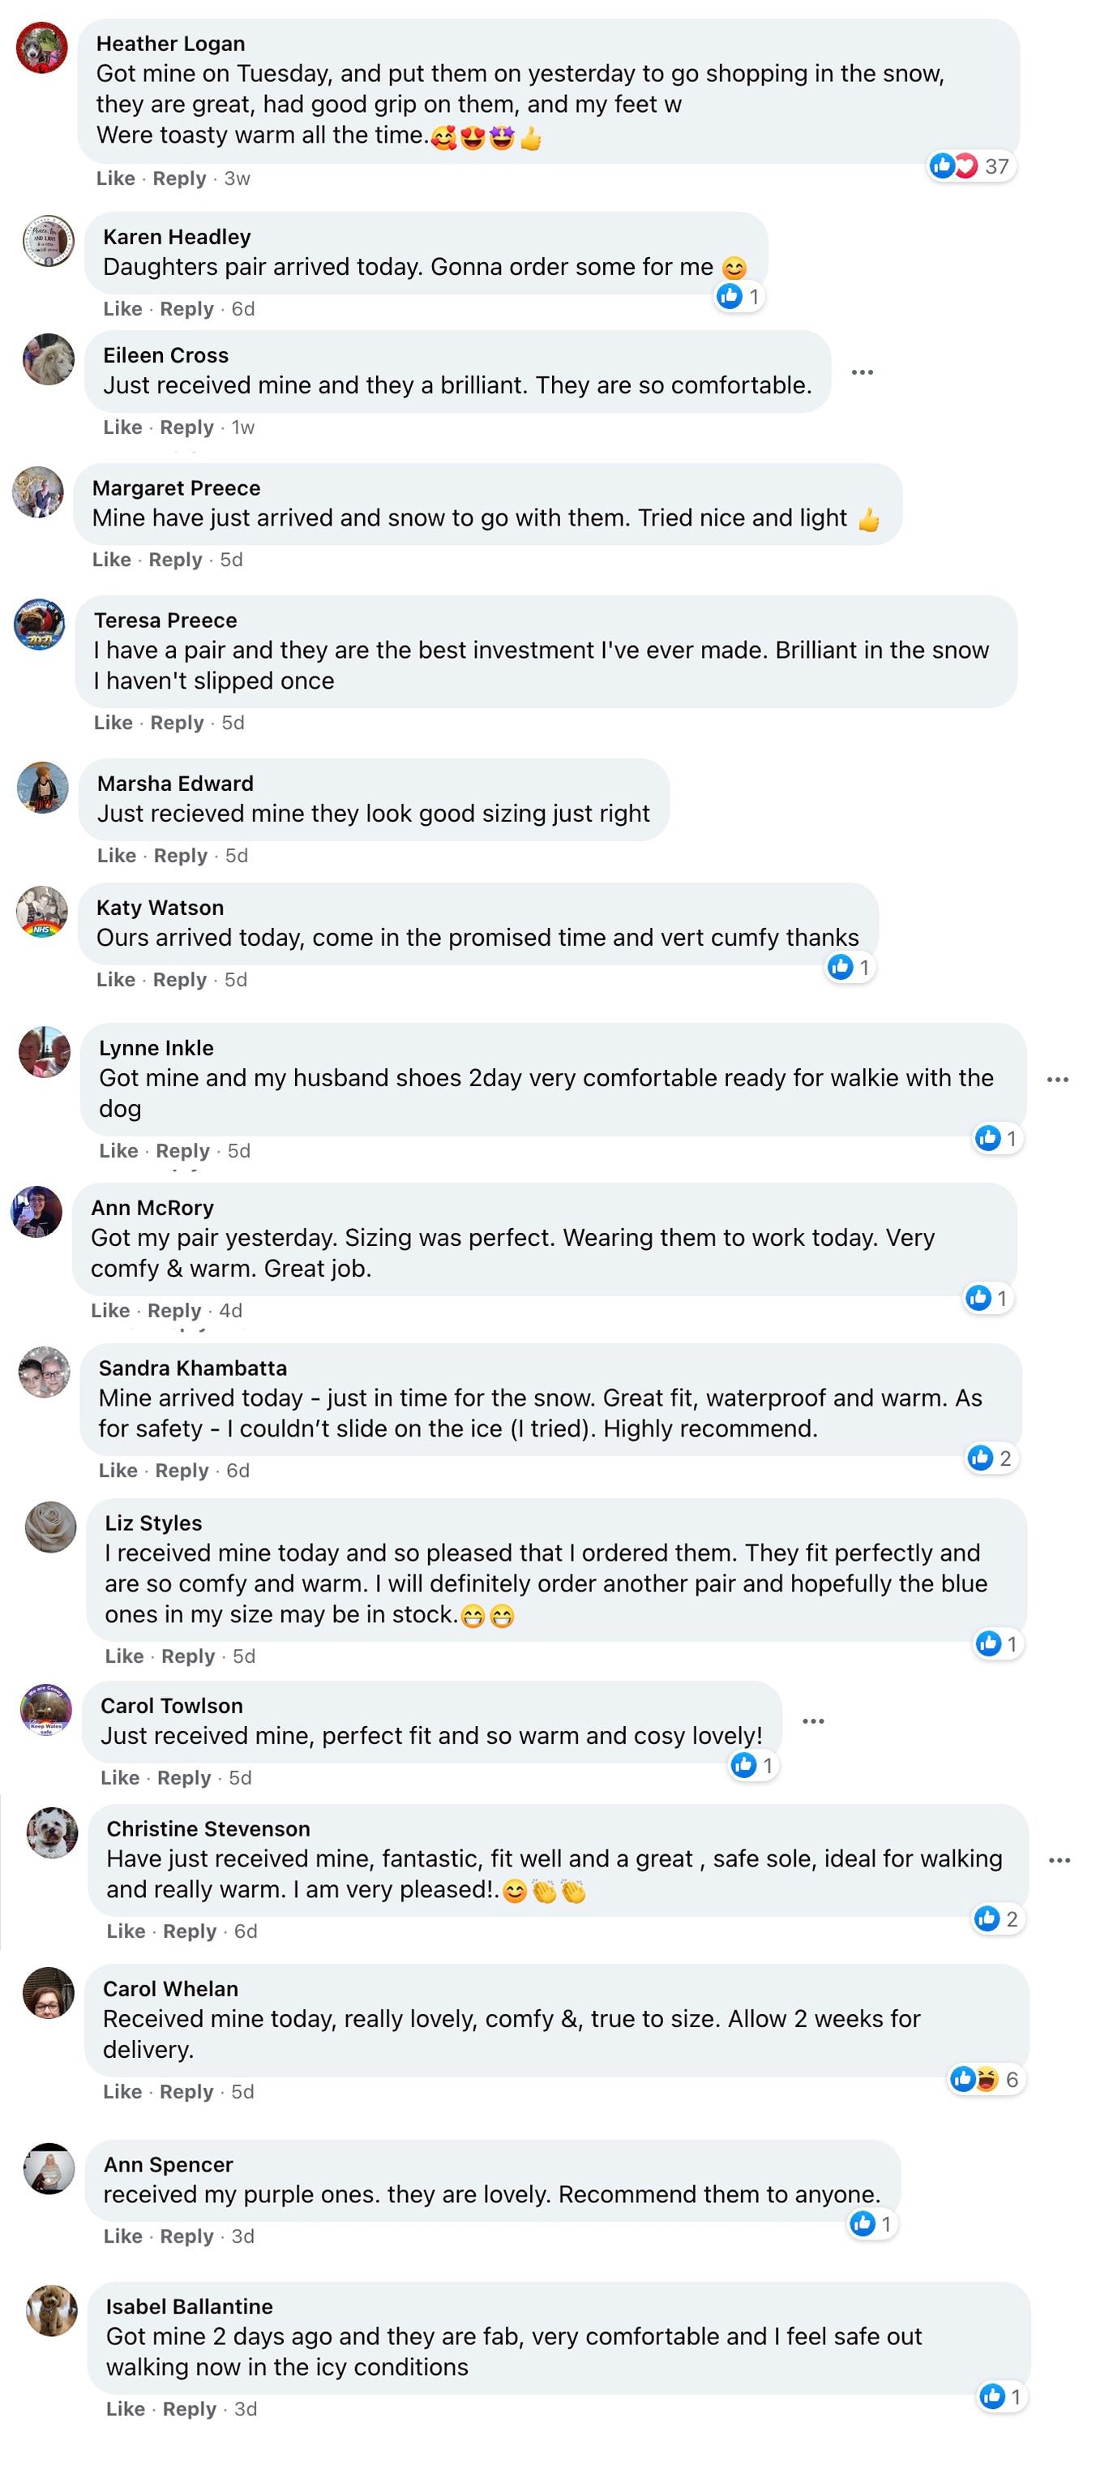The image size is (1096, 2474).
Task: View reactions on Carol Whelan's comment
Action: 986,2079
